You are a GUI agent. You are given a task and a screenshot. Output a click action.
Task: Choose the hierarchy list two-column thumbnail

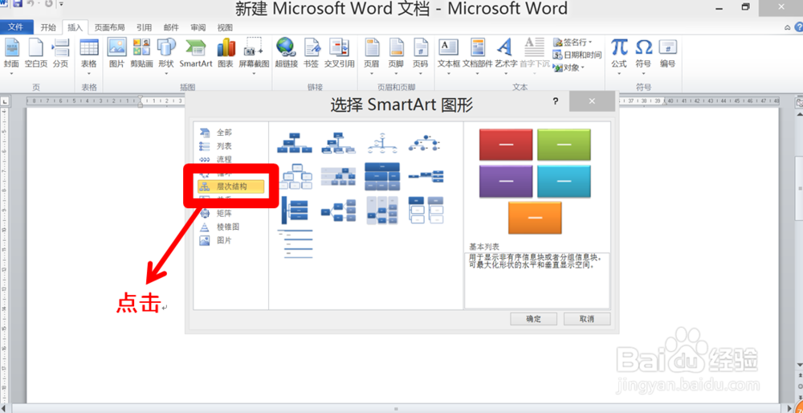[x=426, y=211]
